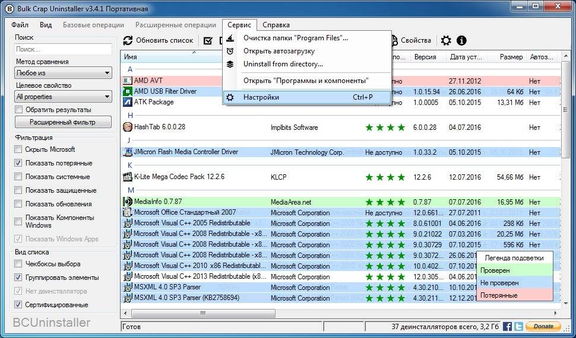Image resolution: width=576 pixels, height=338 pixels.
Task: Click the stack icon by Uninstall from directory
Action: click(230, 64)
